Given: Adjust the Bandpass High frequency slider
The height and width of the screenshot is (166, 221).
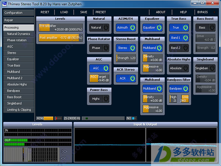Looking at the screenshot, I should click(173, 98).
